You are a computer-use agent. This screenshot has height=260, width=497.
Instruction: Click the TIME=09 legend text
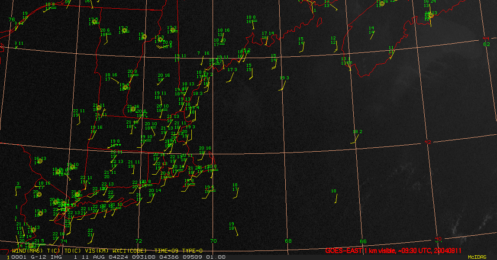pyautogui.click(x=166, y=251)
